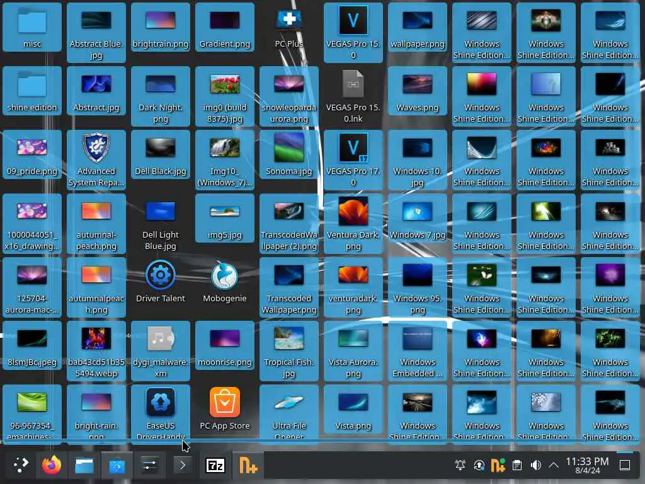Select Img10_(Windows_7) file
The width and height of the screenshot is (645, 484).
[x=225, y=159]
